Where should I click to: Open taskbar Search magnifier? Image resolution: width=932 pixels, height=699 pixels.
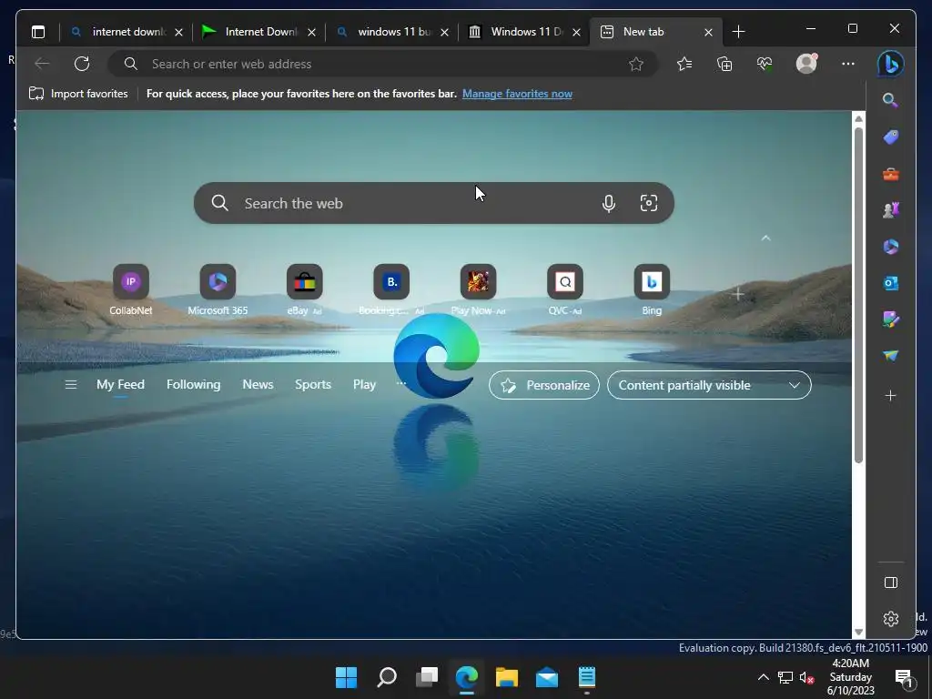pos(386,677)
